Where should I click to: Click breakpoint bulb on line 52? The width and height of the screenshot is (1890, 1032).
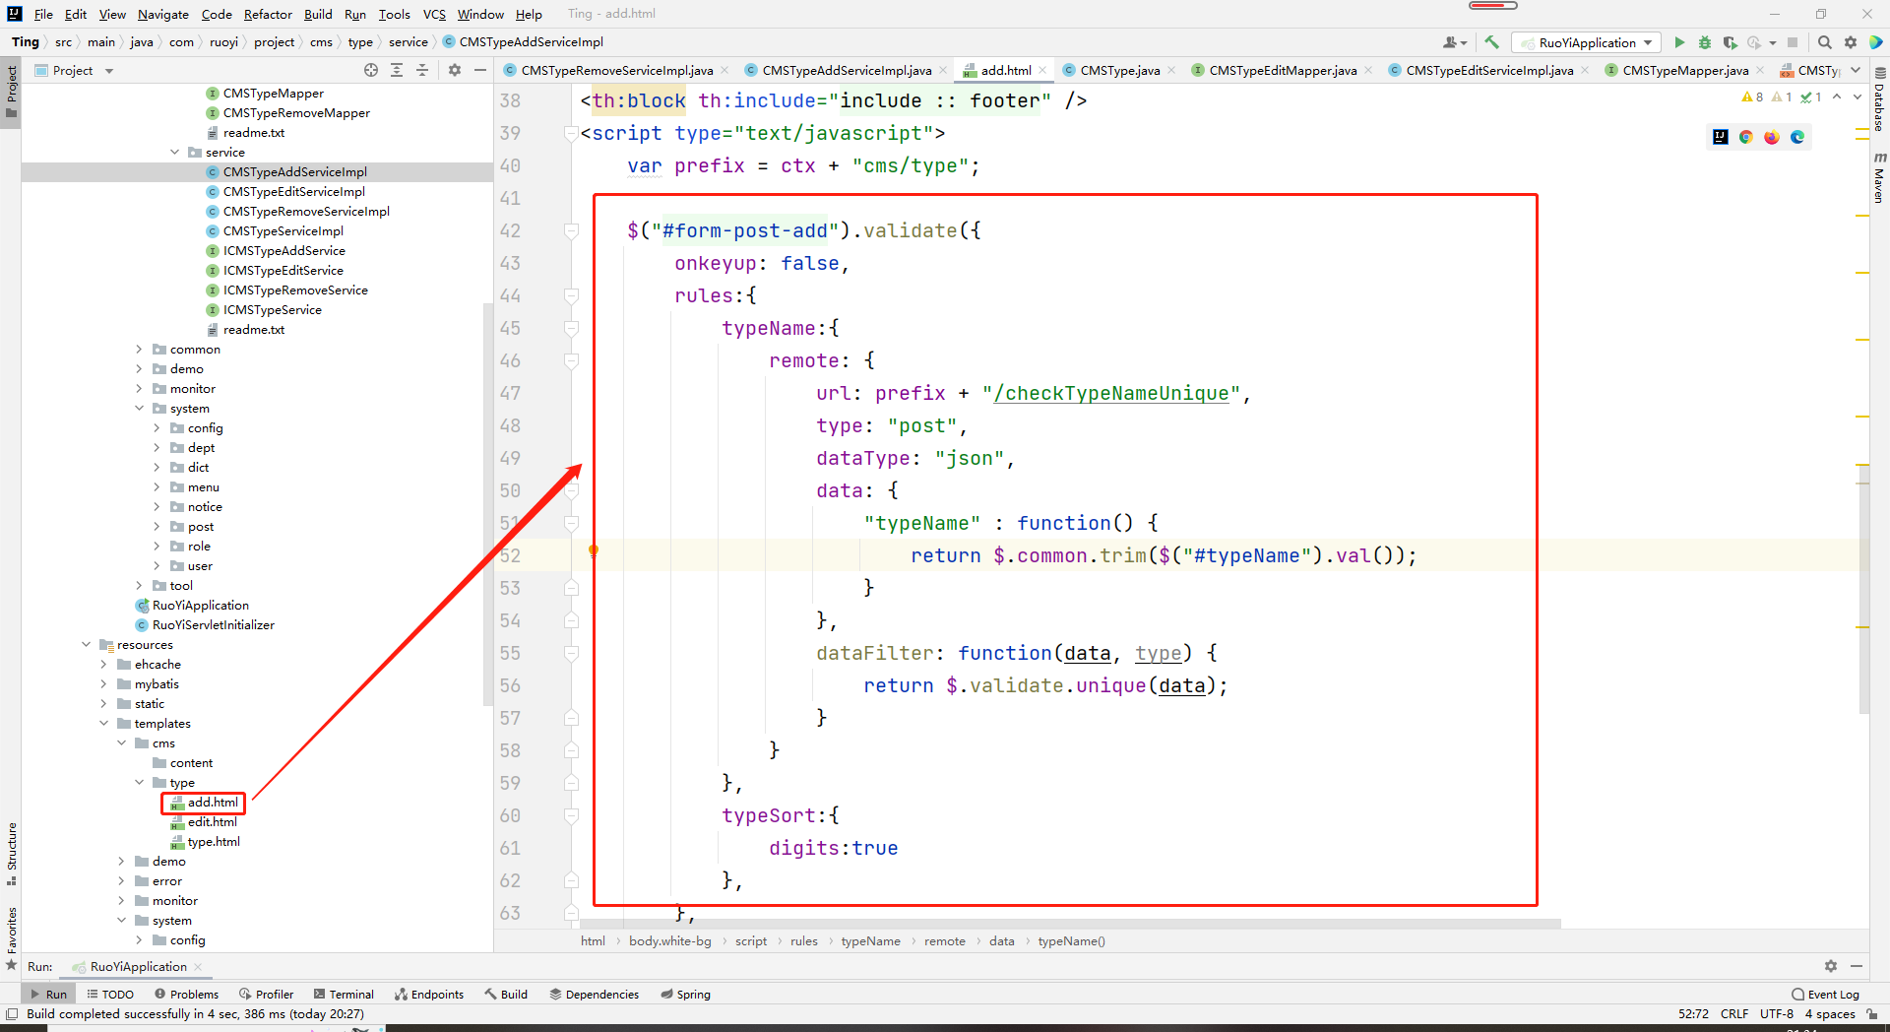(x=593, y=551)
